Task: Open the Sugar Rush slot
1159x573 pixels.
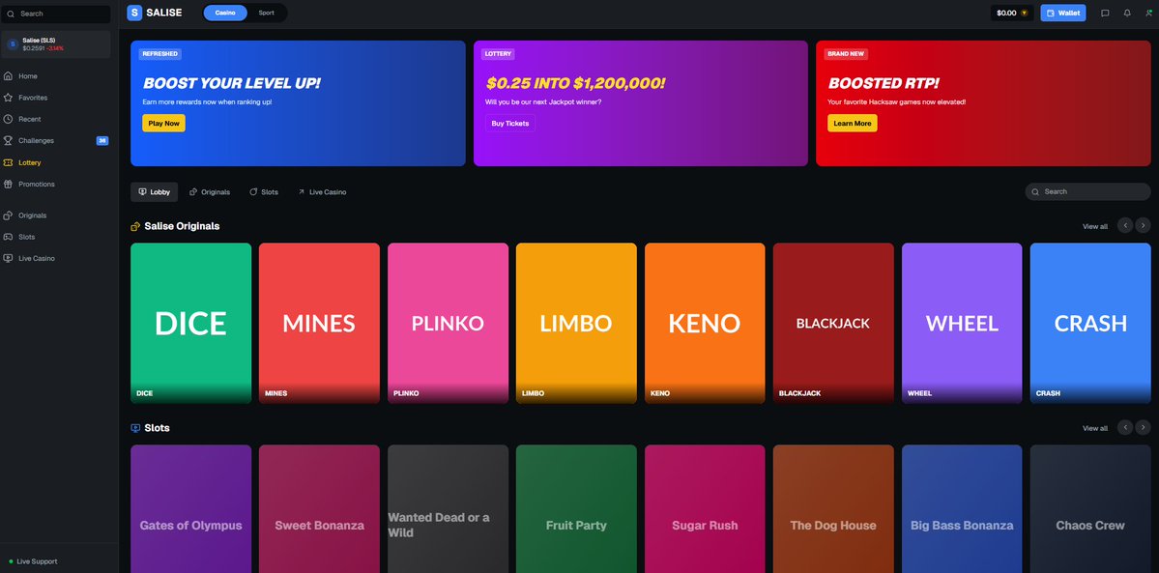Action: coord(705,508)
